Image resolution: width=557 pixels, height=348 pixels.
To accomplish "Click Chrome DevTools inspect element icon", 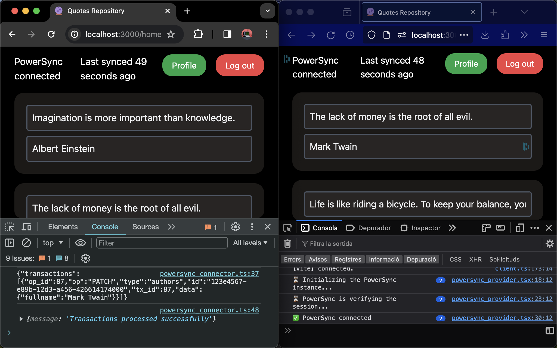I will pyautogui.click(x=10, y=227).
